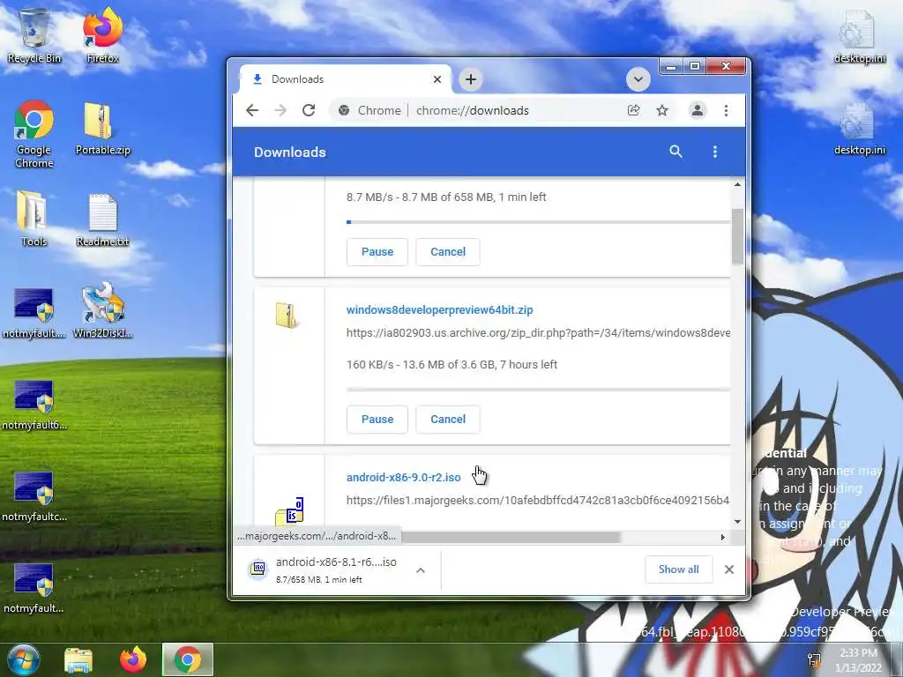Launch Firefox from the taskbar
Screen dimensions: 903x677
click(x=133, y=659)
